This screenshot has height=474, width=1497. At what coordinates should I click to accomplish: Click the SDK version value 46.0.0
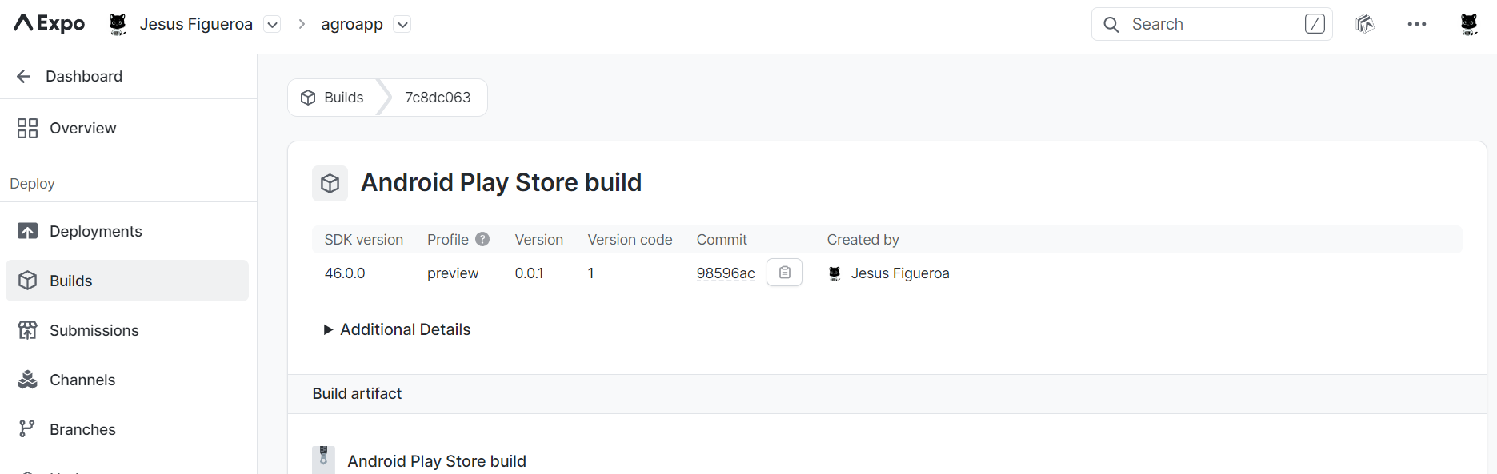(x=345, y=273)
